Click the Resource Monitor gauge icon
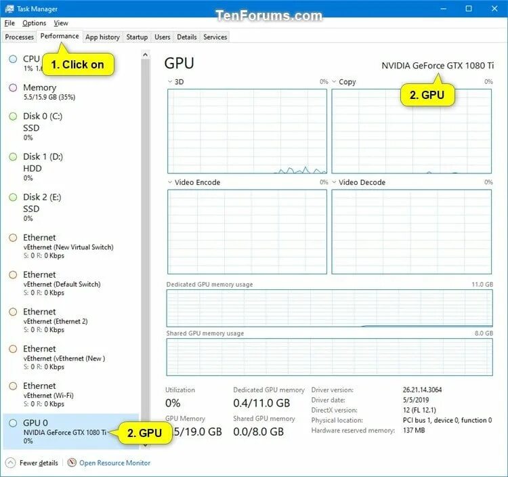 point(72,462)
